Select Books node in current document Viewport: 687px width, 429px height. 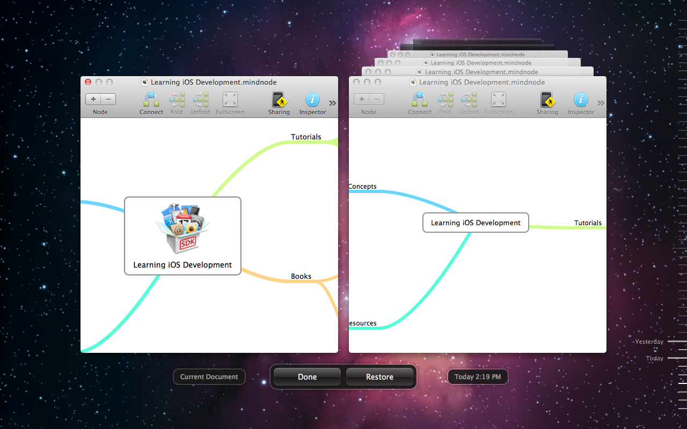[301, 276]
